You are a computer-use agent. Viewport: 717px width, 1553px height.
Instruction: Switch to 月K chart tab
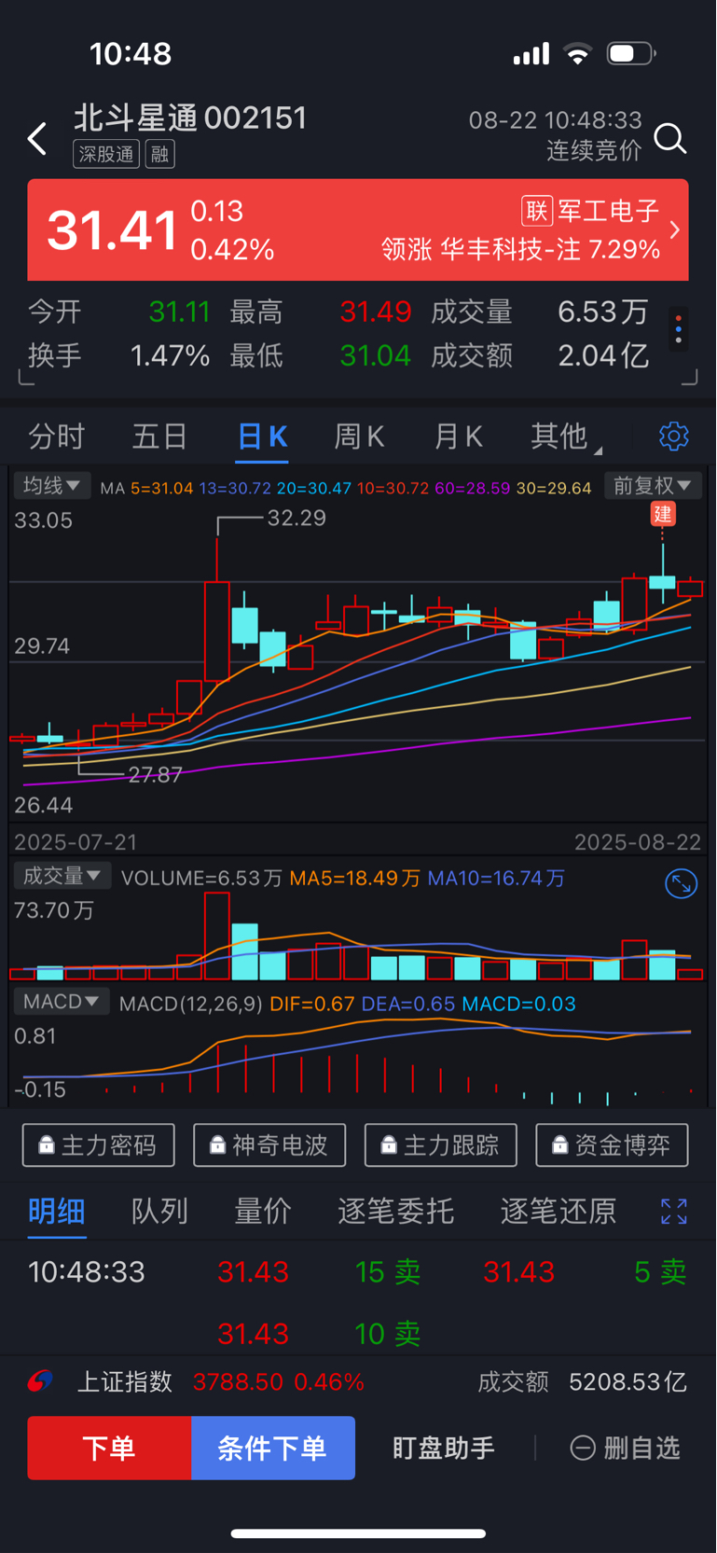point(458,436)
